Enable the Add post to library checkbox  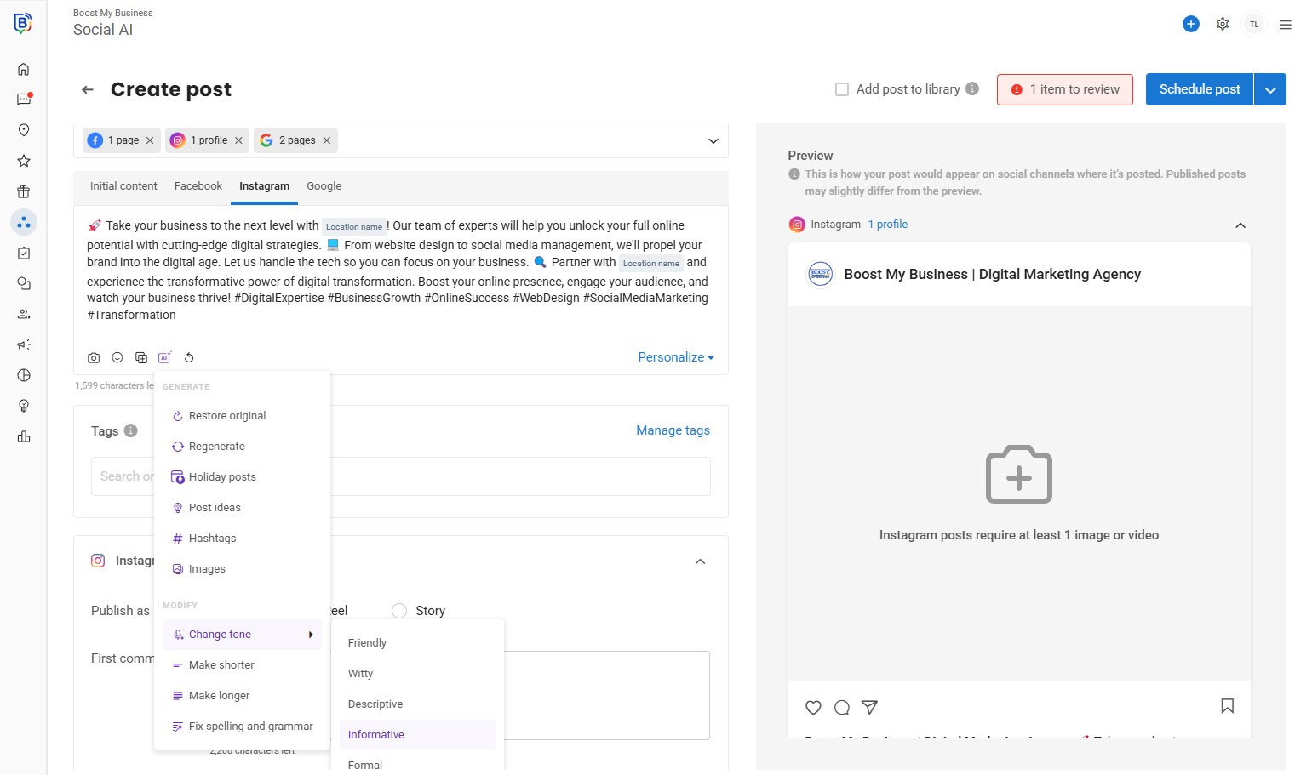tap(842, 89)
